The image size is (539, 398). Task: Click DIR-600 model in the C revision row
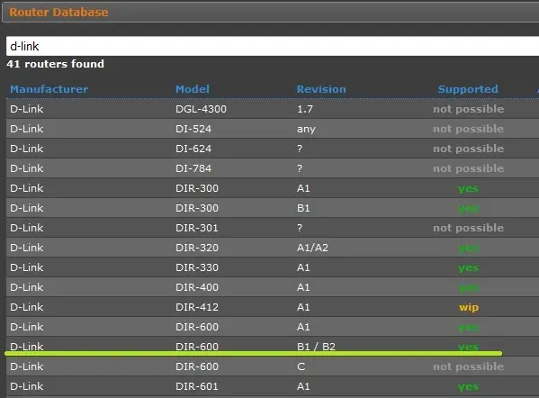[x=197, y=366]
